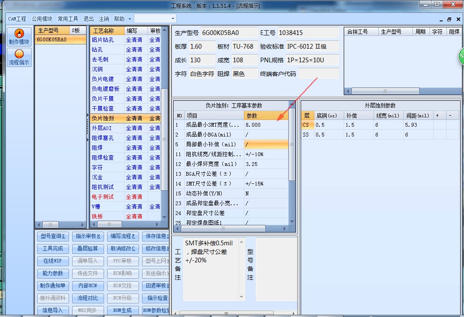Open the 流程指示 sidebar icon
The height and width of the screenshot is (317, 464).
(x=19, y=58)
